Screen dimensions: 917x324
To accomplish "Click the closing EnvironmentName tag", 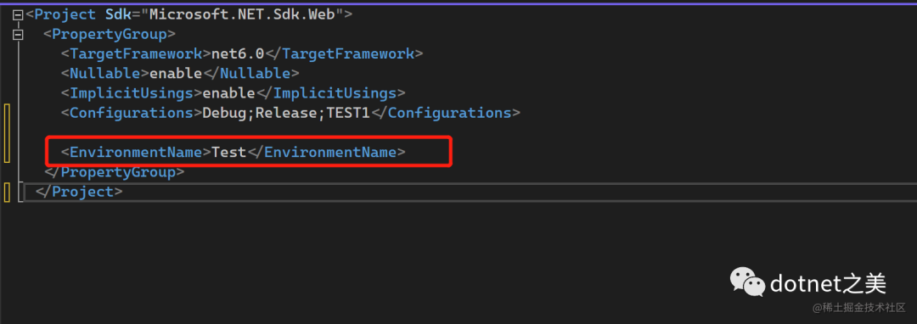I will click(326, 153).
